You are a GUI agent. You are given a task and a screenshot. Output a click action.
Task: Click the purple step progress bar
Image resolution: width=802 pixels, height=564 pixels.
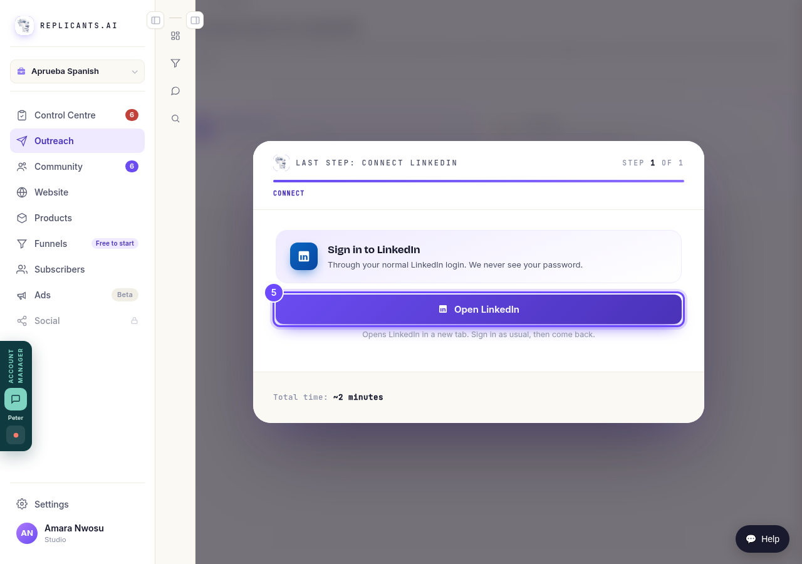479,181
